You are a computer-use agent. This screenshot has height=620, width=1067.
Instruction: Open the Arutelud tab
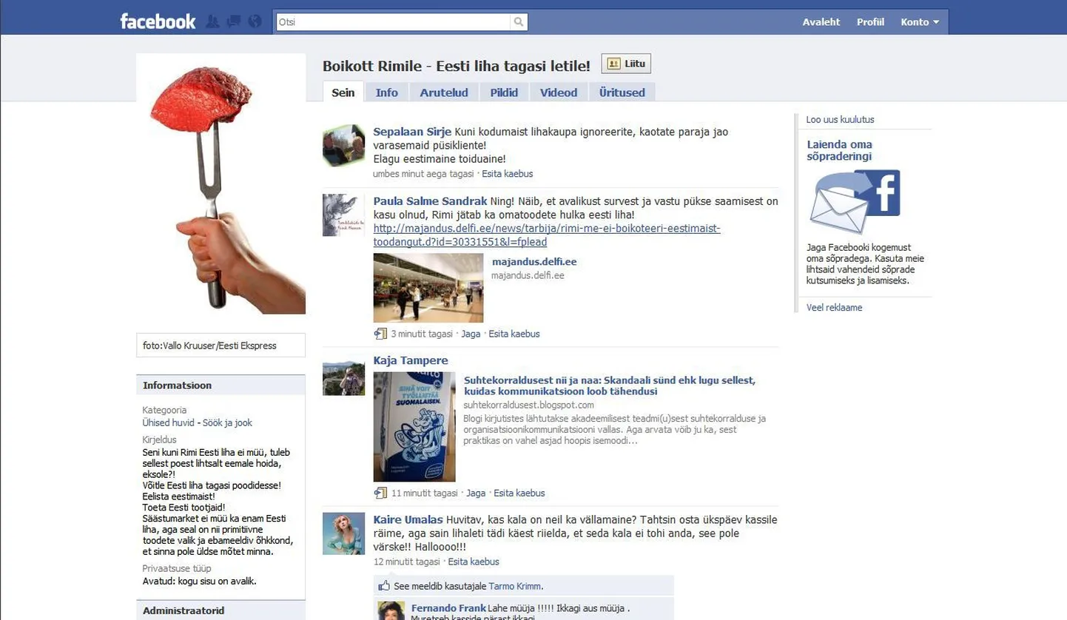click(444, 92)
